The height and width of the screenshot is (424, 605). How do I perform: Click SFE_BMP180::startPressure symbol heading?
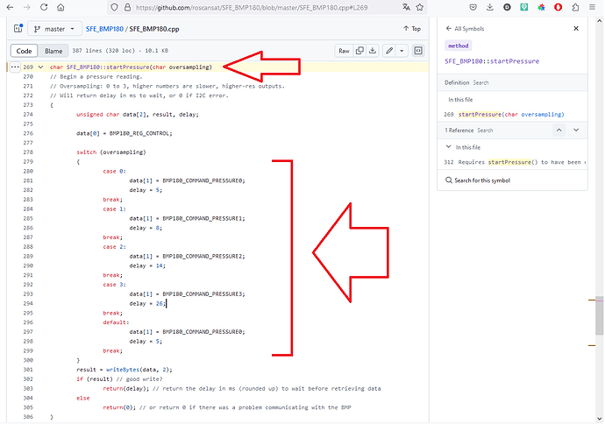pyautogui.click(x=492, y=61)
